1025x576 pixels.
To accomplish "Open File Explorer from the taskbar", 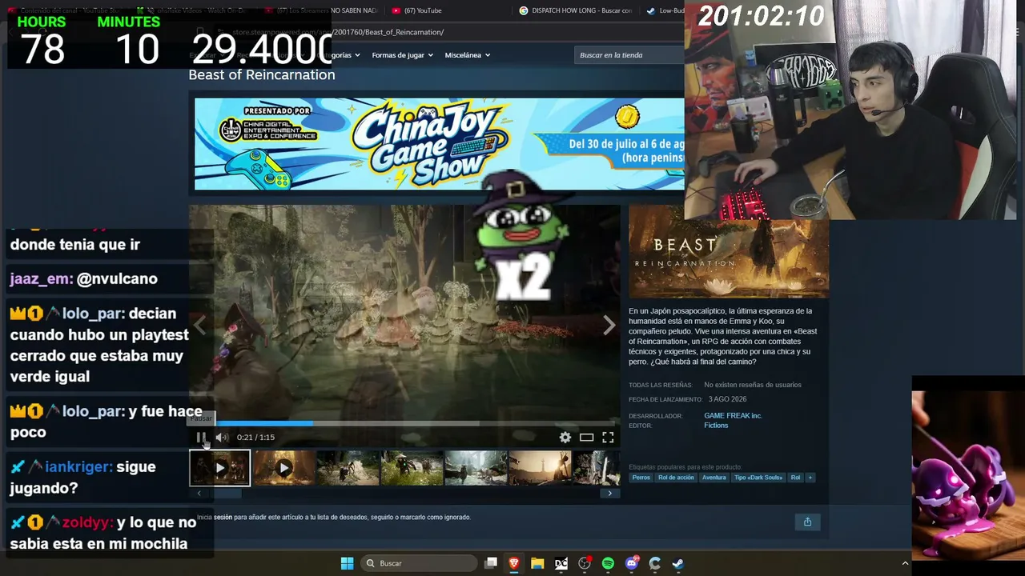I will point(537,563).
